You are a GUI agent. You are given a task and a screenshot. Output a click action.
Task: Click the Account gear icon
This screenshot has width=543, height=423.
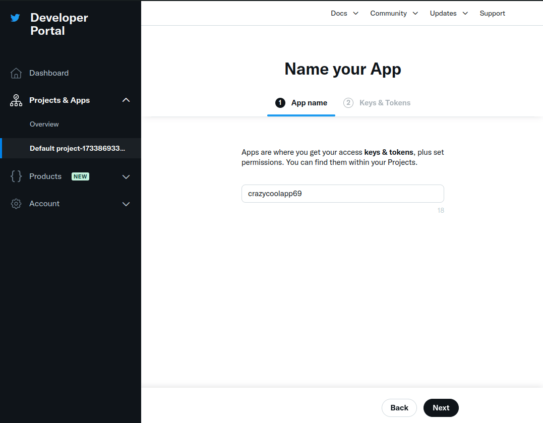(16, 204)
